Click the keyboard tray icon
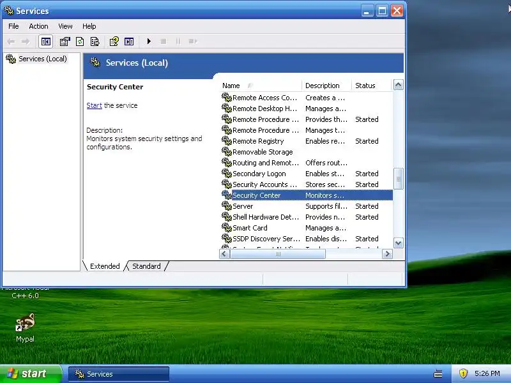 (438, 373)
